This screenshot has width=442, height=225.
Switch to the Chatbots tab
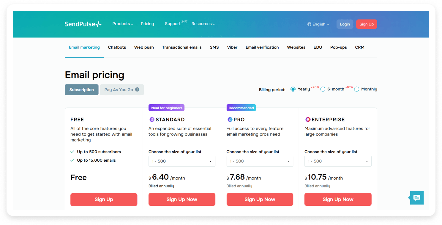117,47
